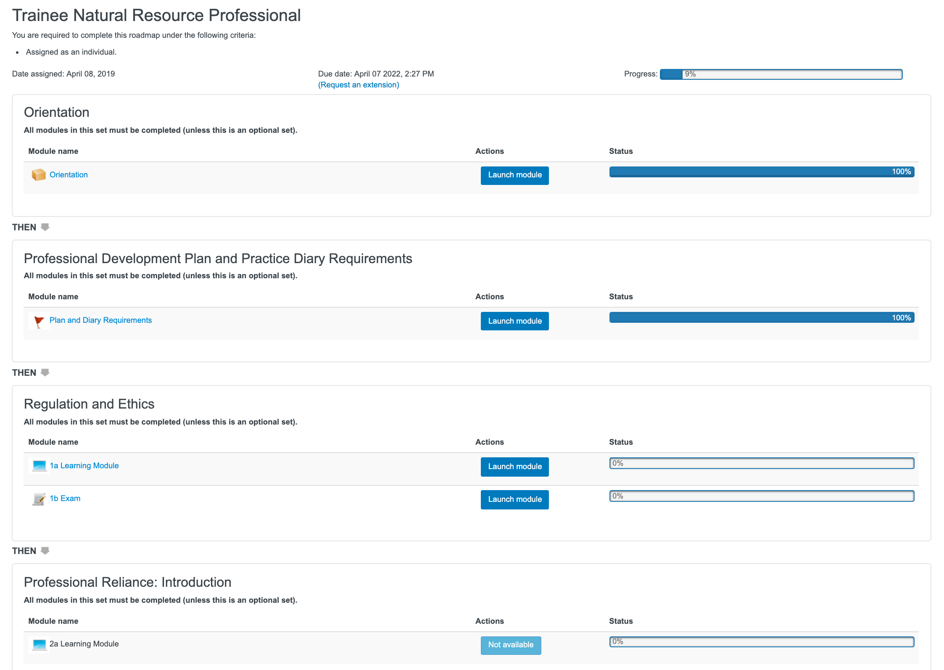Launch the 1b Exam module
This screenshot has width=944, height=670.
point(514,499)
